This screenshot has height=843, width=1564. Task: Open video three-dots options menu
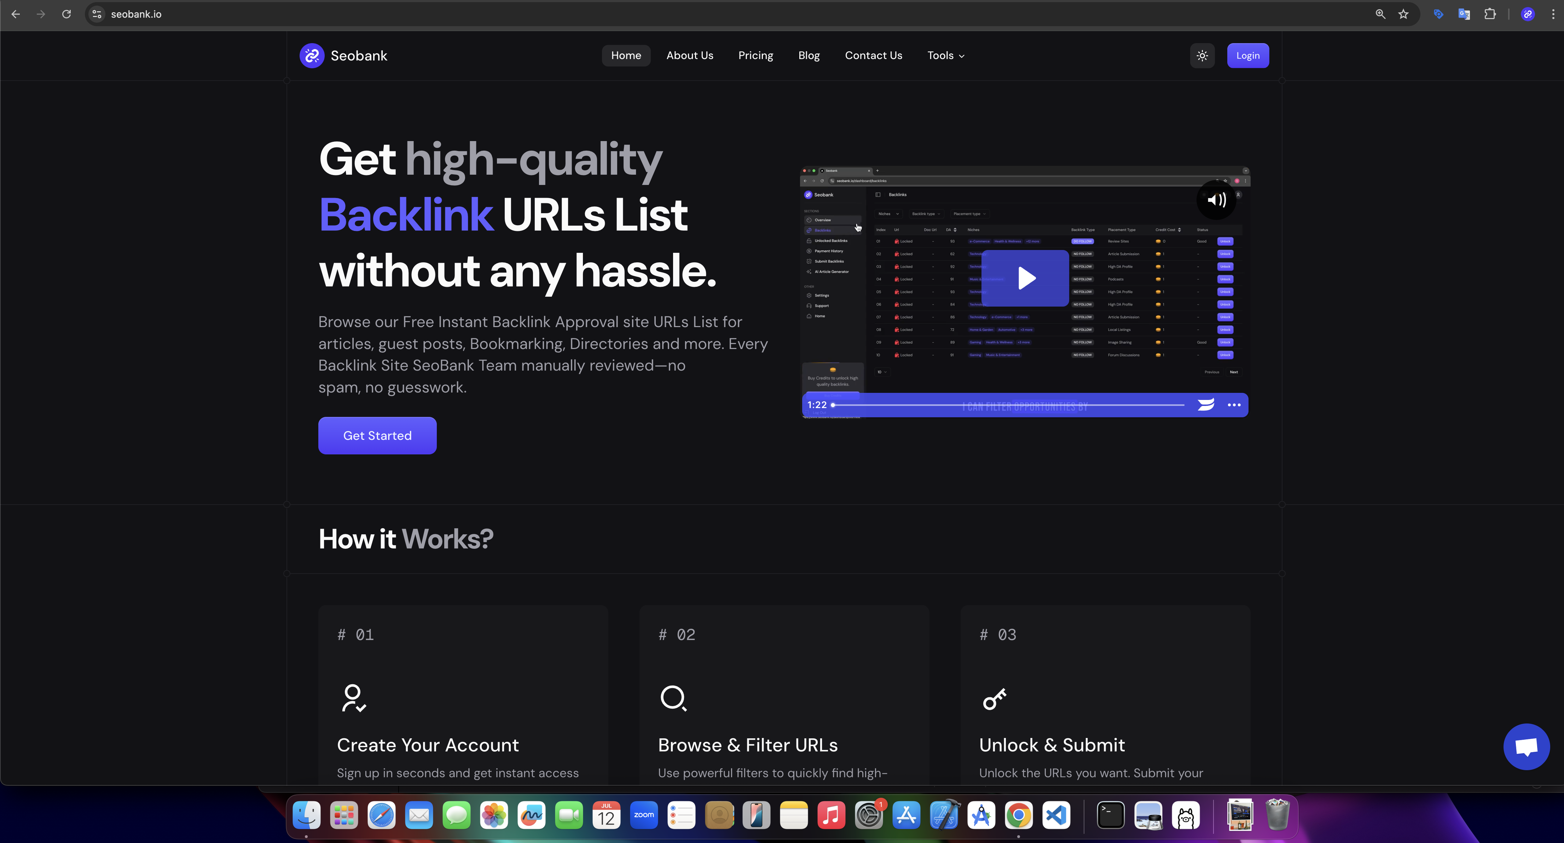point(1234,405)
